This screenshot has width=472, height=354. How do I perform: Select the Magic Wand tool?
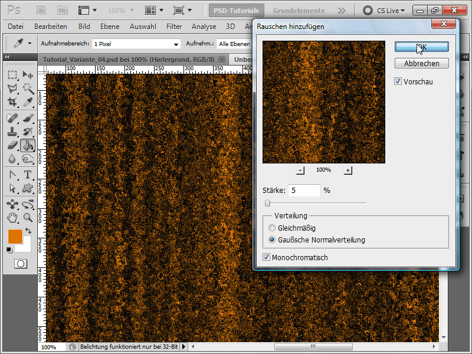[x=28, y=88]
